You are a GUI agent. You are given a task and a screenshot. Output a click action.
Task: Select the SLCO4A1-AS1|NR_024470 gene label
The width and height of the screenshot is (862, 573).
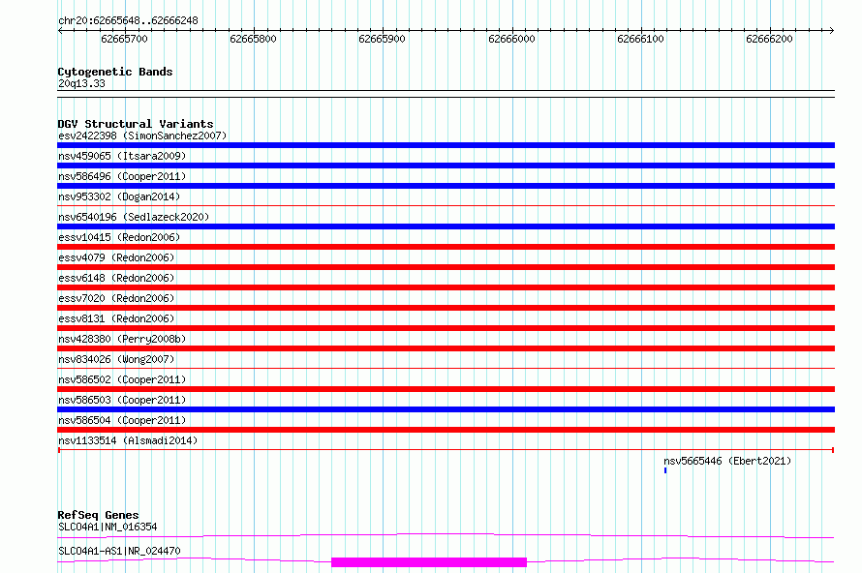coord(119,551)
